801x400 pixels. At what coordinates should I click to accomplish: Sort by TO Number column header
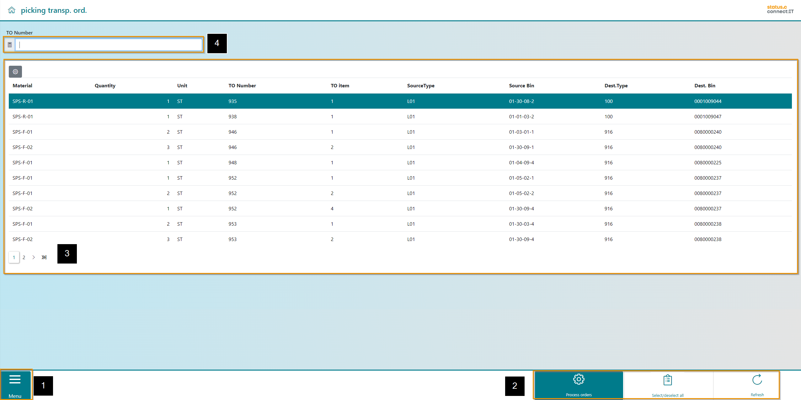point(242,85)
